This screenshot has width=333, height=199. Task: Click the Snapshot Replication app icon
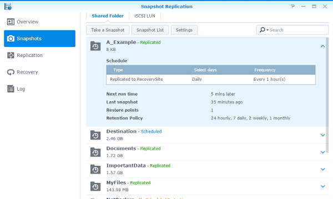pyautogui.click(x=8, y=7)
